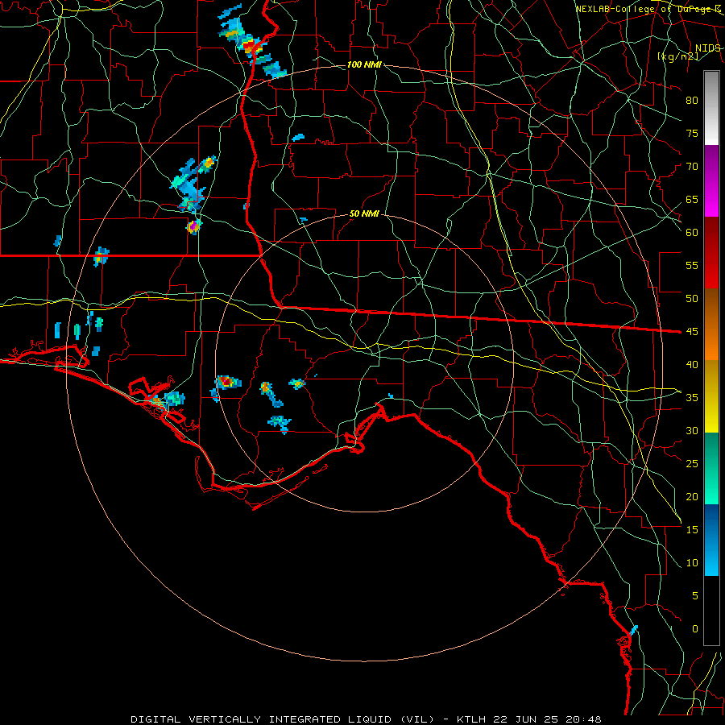Pick the magenta-purple segment of the VIL color bar
Image resolution: width=725 pixels, height=725 pixels.
tap(711, 180)
